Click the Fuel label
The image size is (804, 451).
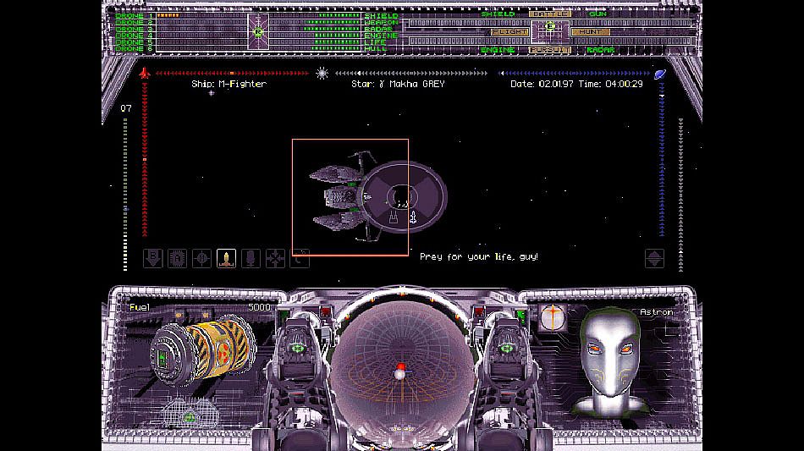point(140,307)
